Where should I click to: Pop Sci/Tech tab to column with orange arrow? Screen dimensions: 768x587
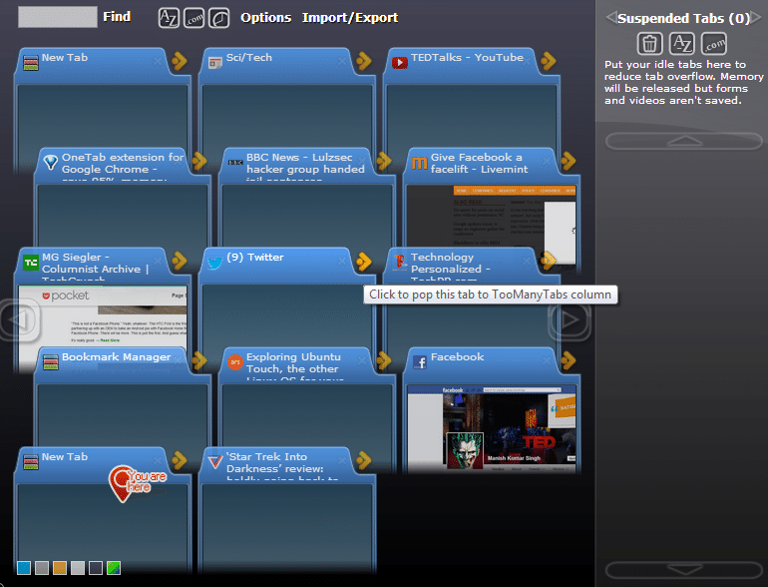(364, 61)
